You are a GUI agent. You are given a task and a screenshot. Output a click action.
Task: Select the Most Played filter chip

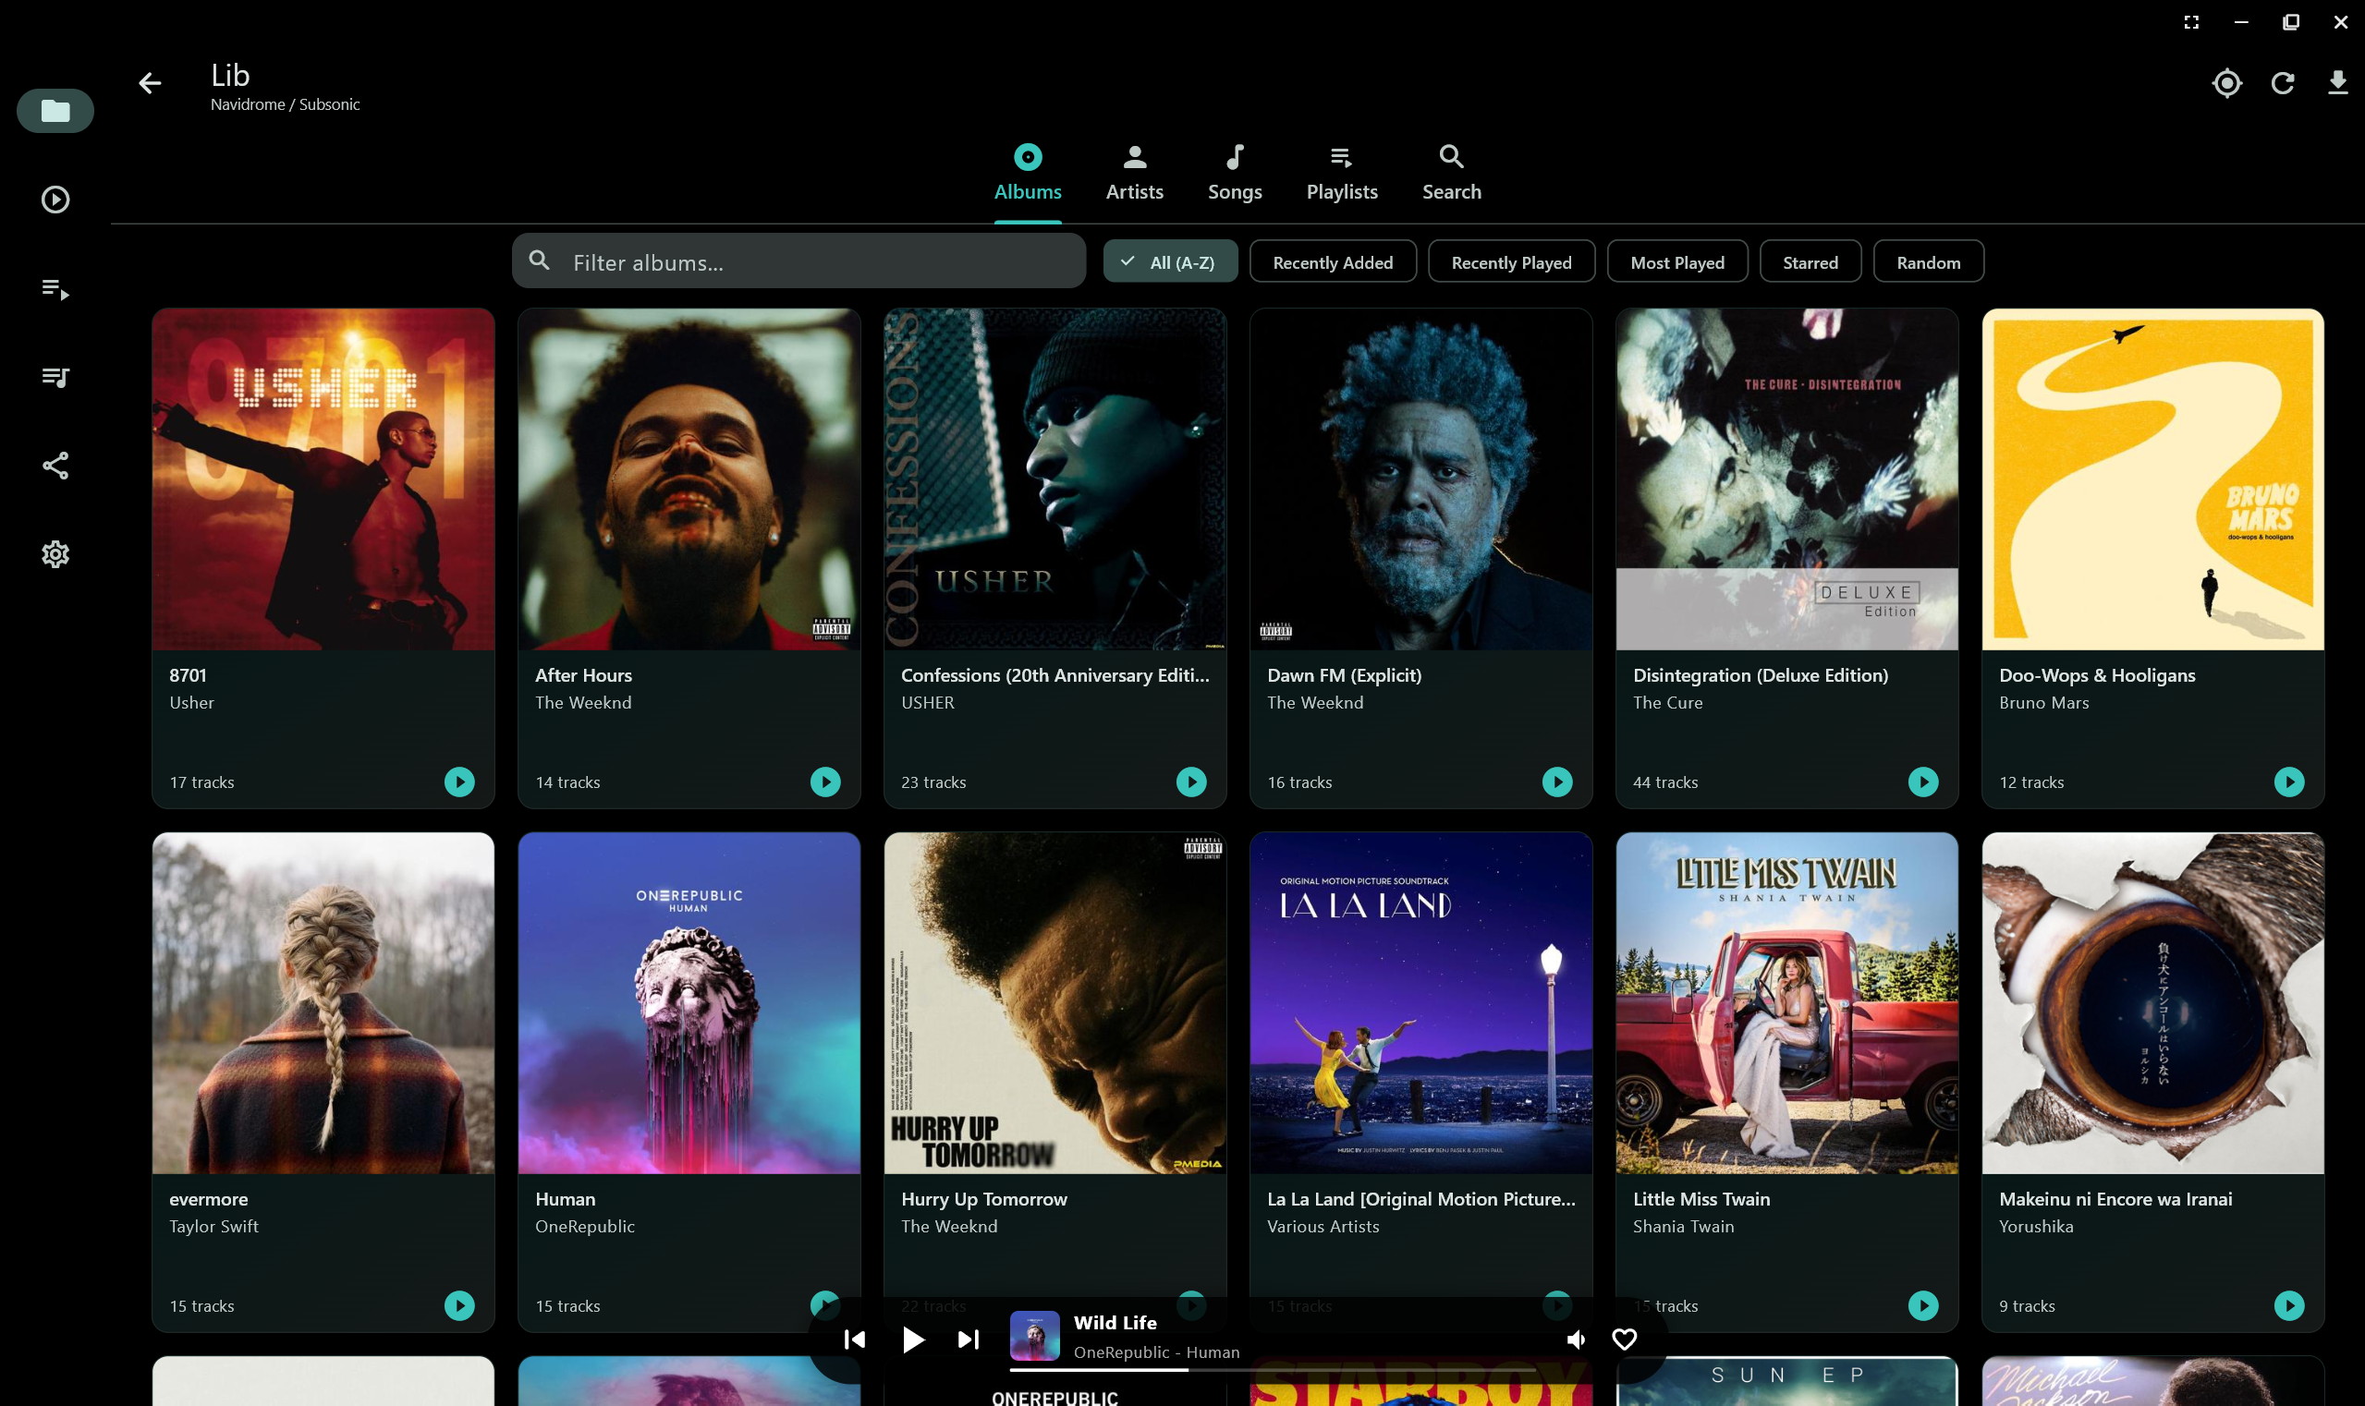point(1676,262)
